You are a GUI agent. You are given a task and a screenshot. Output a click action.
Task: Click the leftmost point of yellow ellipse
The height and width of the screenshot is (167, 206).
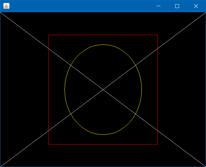pos(65,89)
